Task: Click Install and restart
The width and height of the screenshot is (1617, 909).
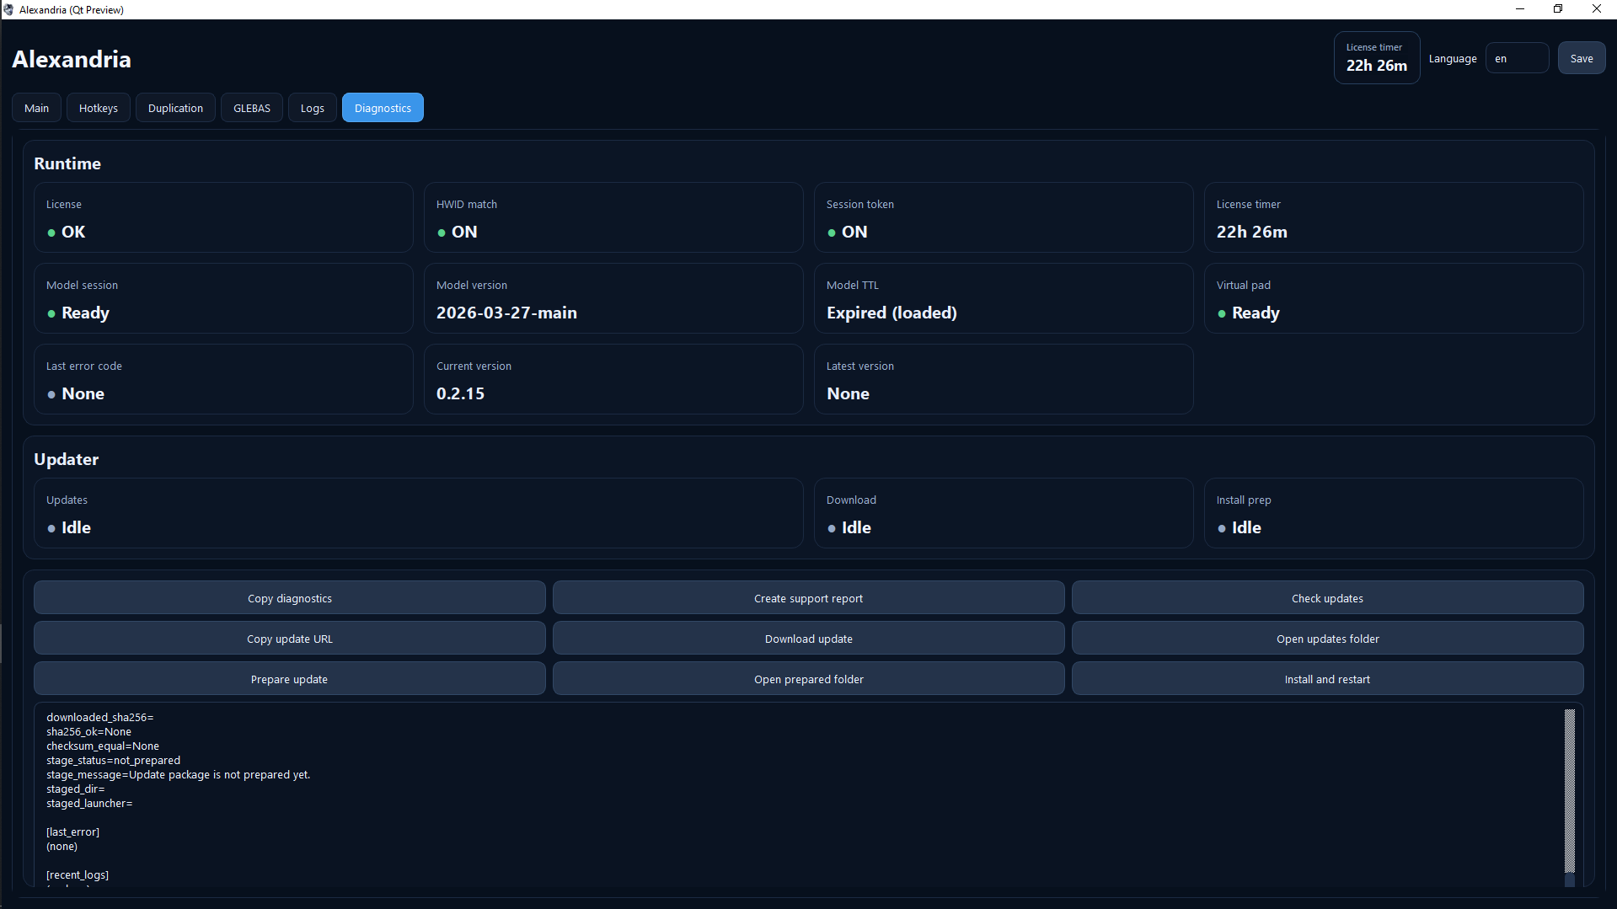Action: point(1327,679)
